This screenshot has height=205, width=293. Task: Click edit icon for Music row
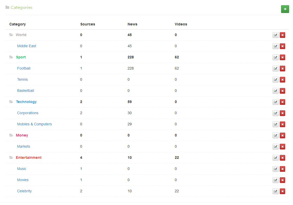(276, 169)
